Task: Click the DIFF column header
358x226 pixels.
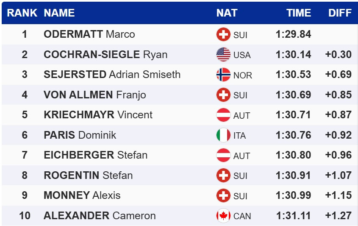Action: pos(340,13)
